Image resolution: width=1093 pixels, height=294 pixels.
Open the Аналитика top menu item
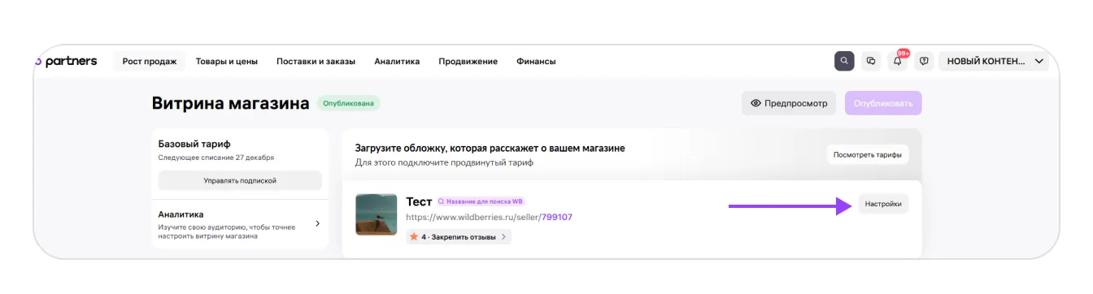397,61
